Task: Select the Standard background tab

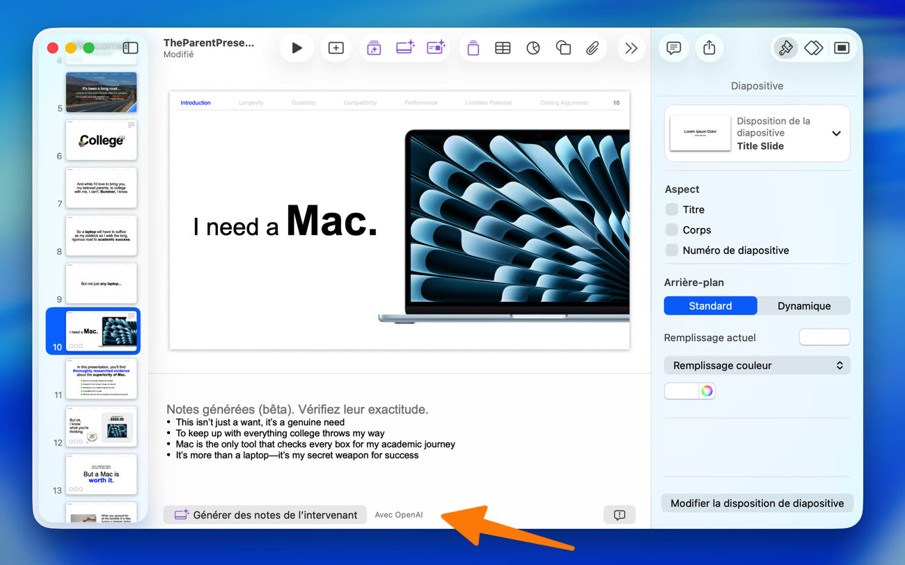Action: [710, 305]
